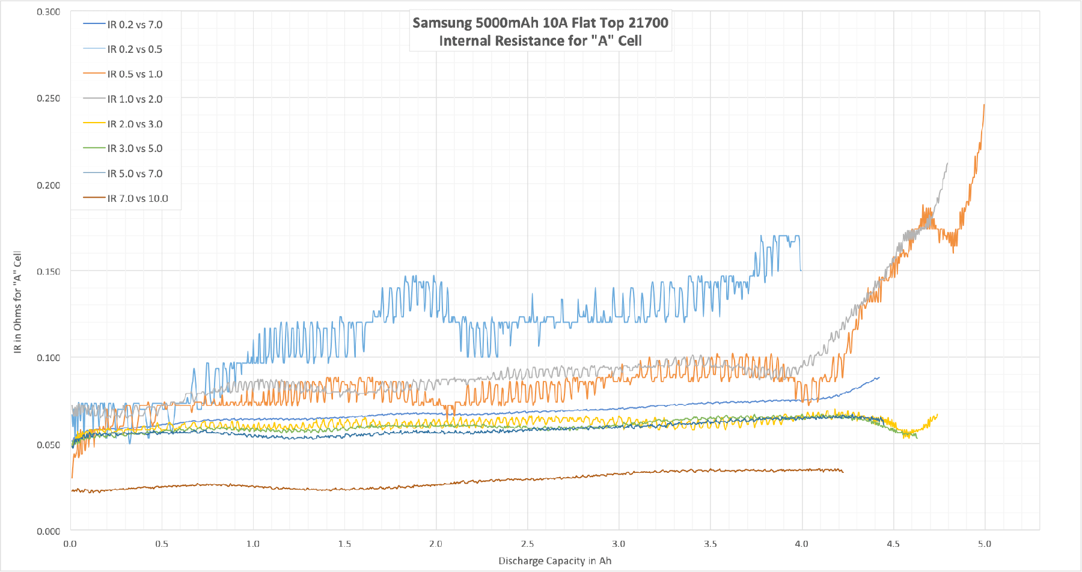Select the chart title about Samsung 5000mAh
The image size is (1082, 572).
[x=540, y=32]
